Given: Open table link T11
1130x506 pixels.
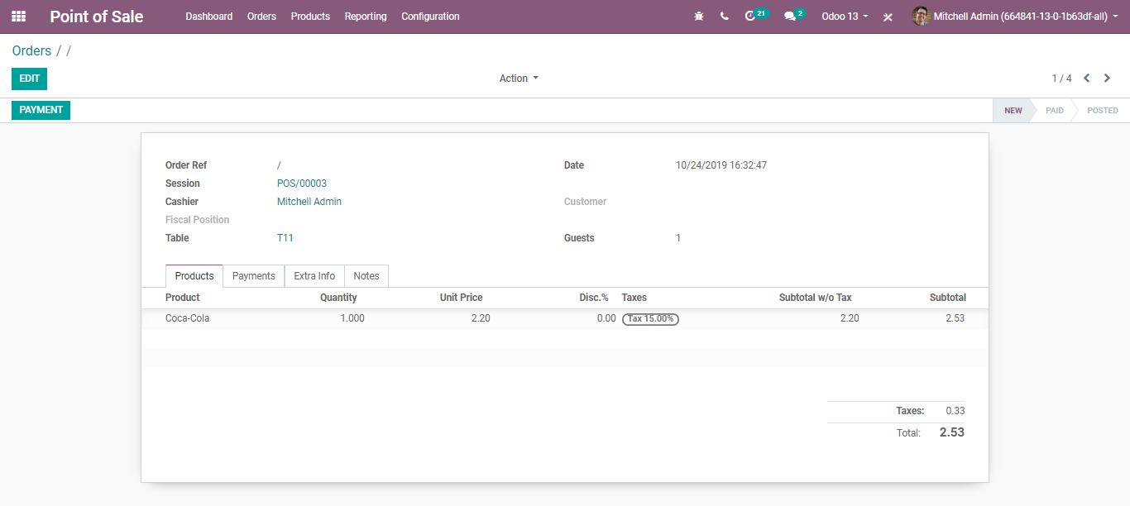Looking at the screenshot, I should [285, 238].
